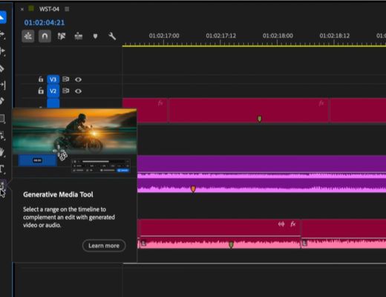This screenshot has height=297, width=386.
Task: Click the motorcycle preview thumbnail
Action: (75, 131)
